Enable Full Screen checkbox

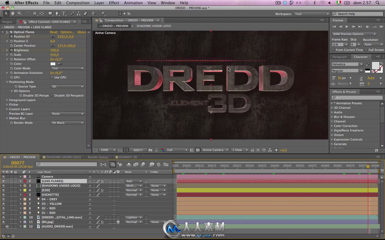pyautogui.click(x=366, y=50)
